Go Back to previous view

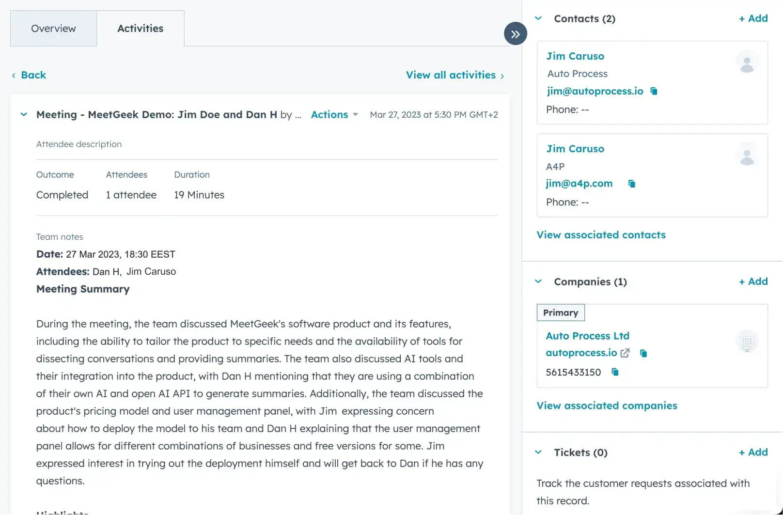(29, 75)
